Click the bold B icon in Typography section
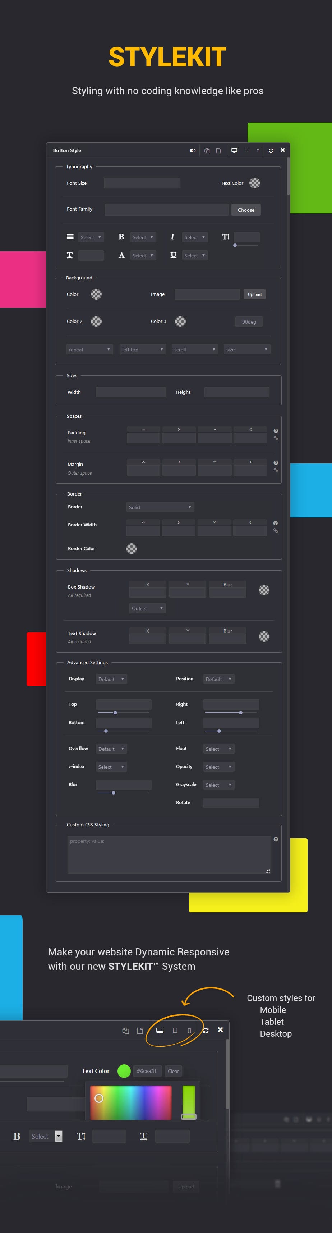Image resolution: width=332 pixels, height=1233 pixels. point(121,237)
